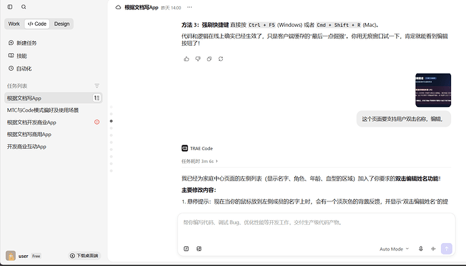This screenshot has height=266, width=466.
Task: Click the add image icon in input box
Action: click(199, 248)
